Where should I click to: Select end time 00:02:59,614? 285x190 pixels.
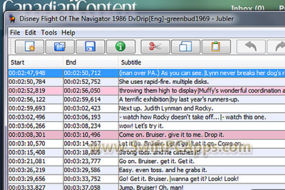click(82, 99)
